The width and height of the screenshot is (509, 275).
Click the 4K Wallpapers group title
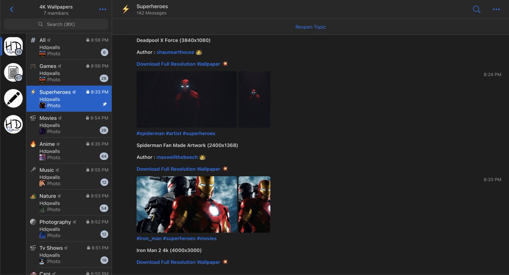[56, 7]
